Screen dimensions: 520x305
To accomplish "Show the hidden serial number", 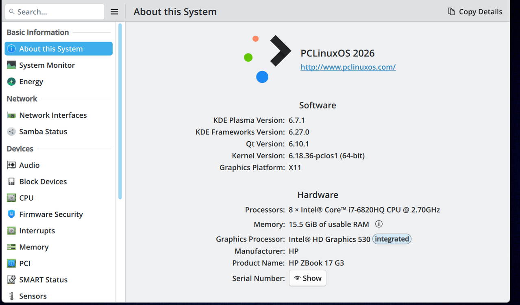I will 307,278.
